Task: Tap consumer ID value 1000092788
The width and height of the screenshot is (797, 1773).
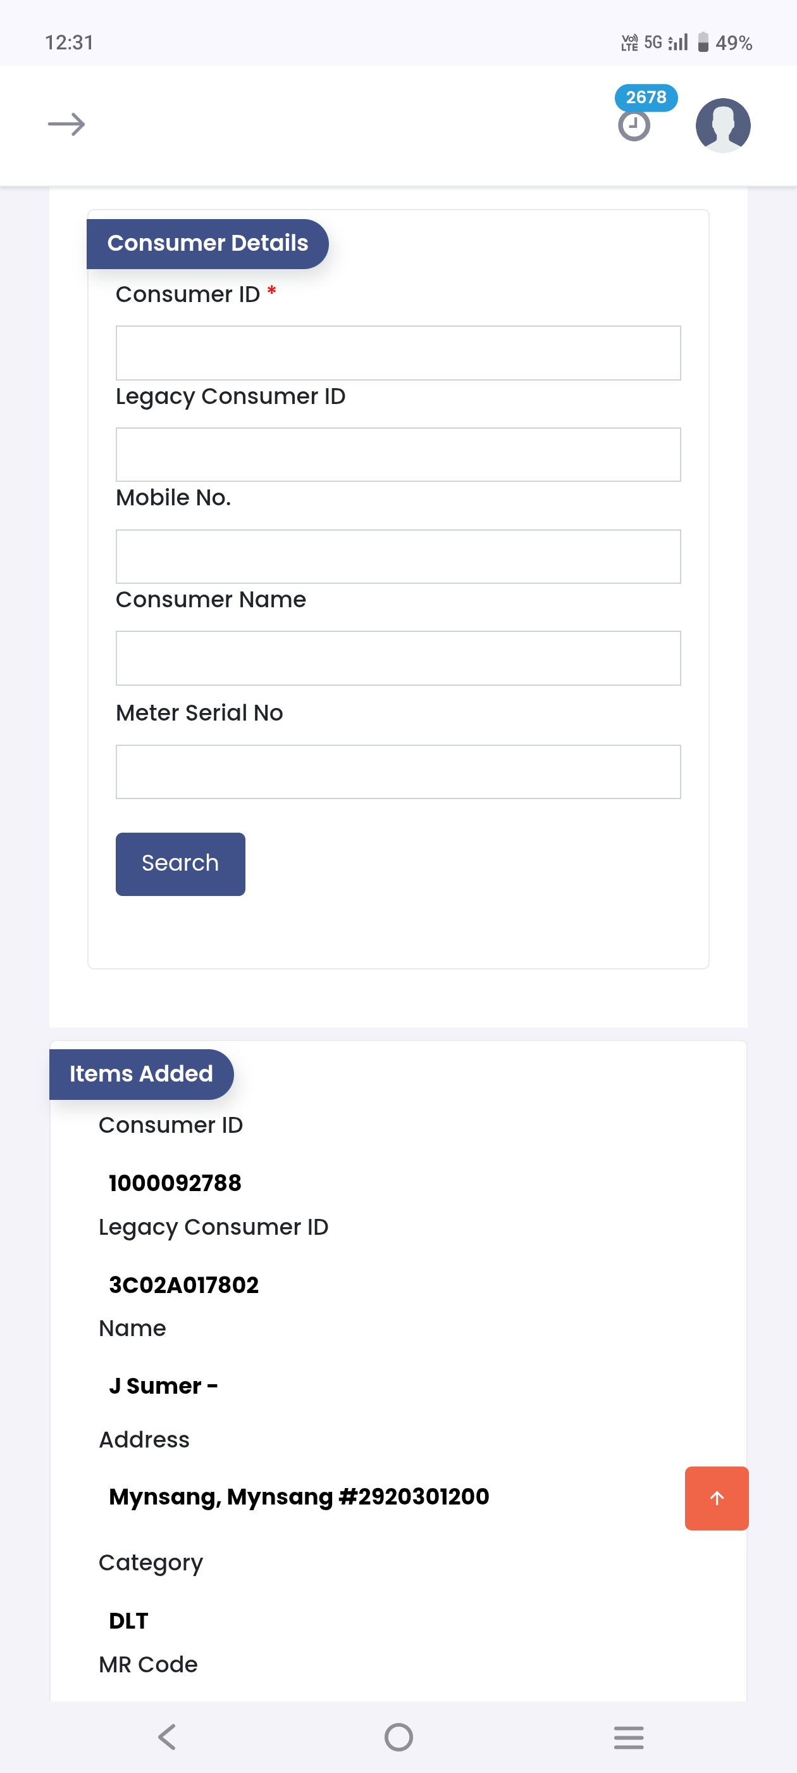Action: click(x=175, y=1183)
